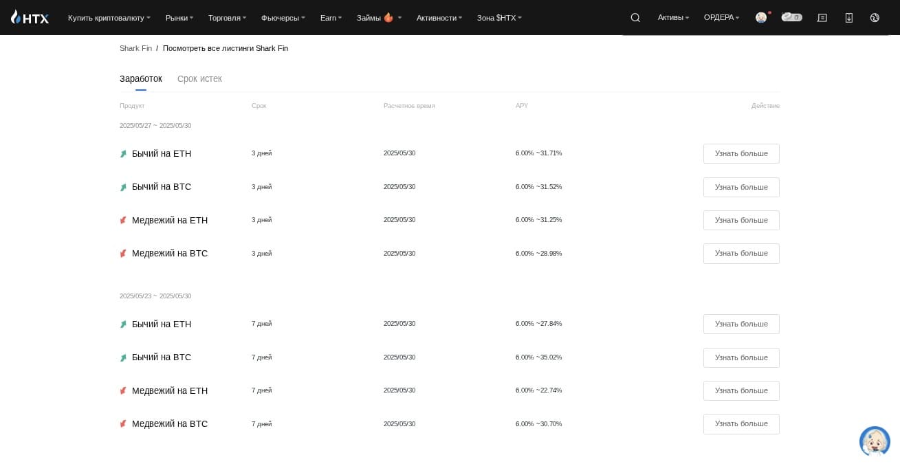Open the user avatar profile

point(761,18)
